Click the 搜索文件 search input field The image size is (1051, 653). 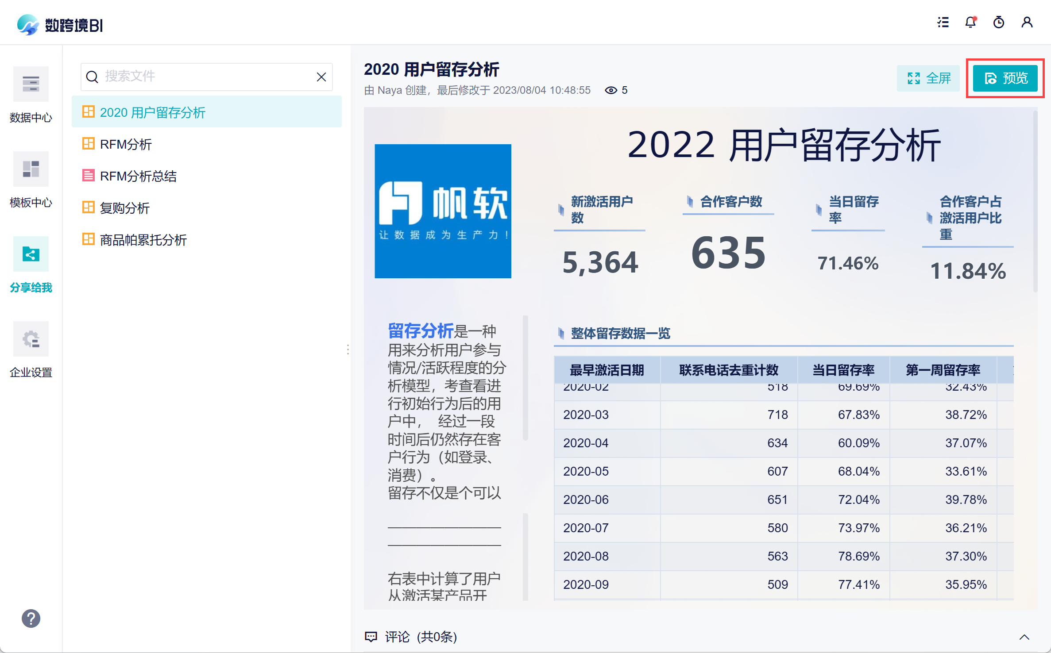[204, 77]
